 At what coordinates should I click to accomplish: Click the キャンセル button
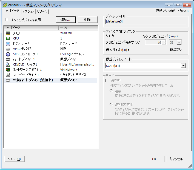coord(176,159)
